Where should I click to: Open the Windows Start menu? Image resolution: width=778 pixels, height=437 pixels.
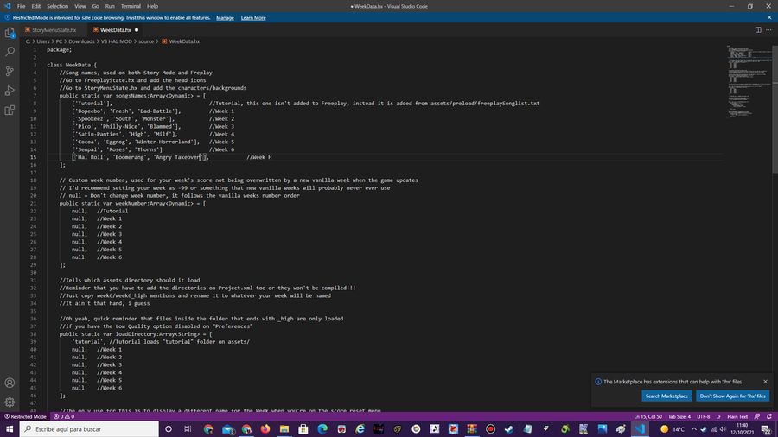pos(10,429)
